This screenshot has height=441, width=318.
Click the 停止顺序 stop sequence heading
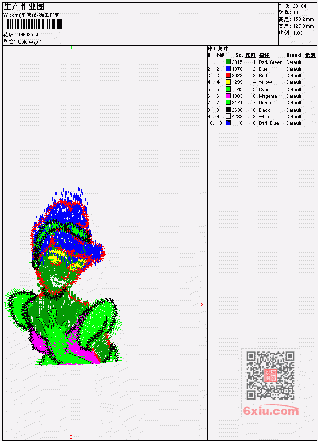[220, 49]
